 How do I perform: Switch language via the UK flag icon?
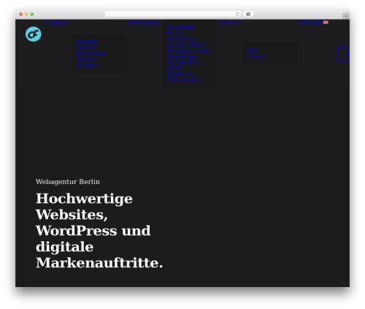click(x=326, y=23)
